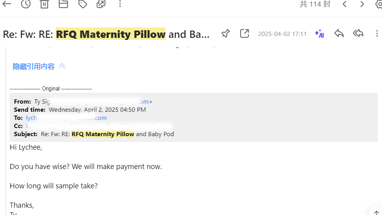Move email using the folder icon
This screenshot has height=215, width=382.
63,4
